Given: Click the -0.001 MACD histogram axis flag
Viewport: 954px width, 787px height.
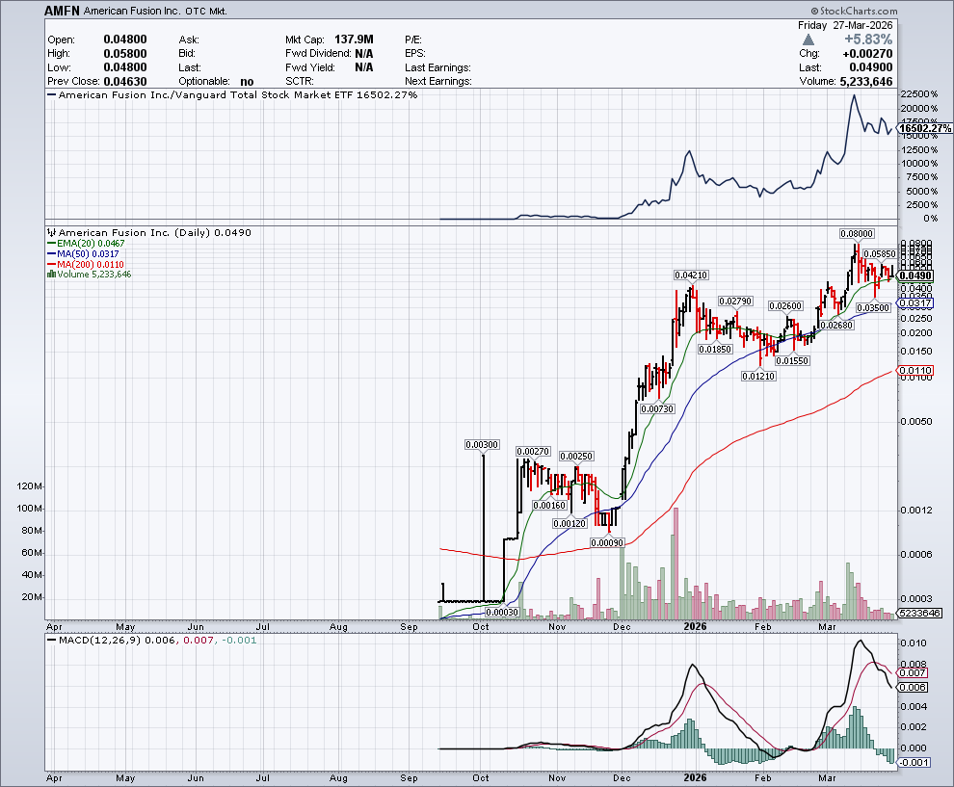Looking at the screenshot, I should click(x=914, y=763).
